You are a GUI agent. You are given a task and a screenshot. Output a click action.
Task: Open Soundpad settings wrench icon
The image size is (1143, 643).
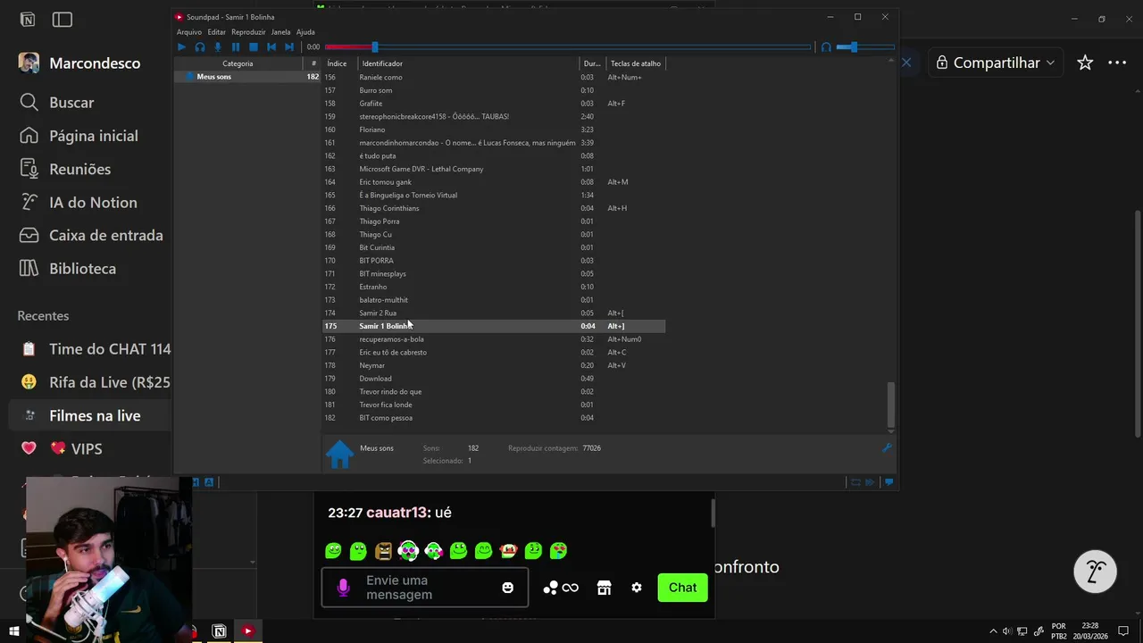point(887,447)
